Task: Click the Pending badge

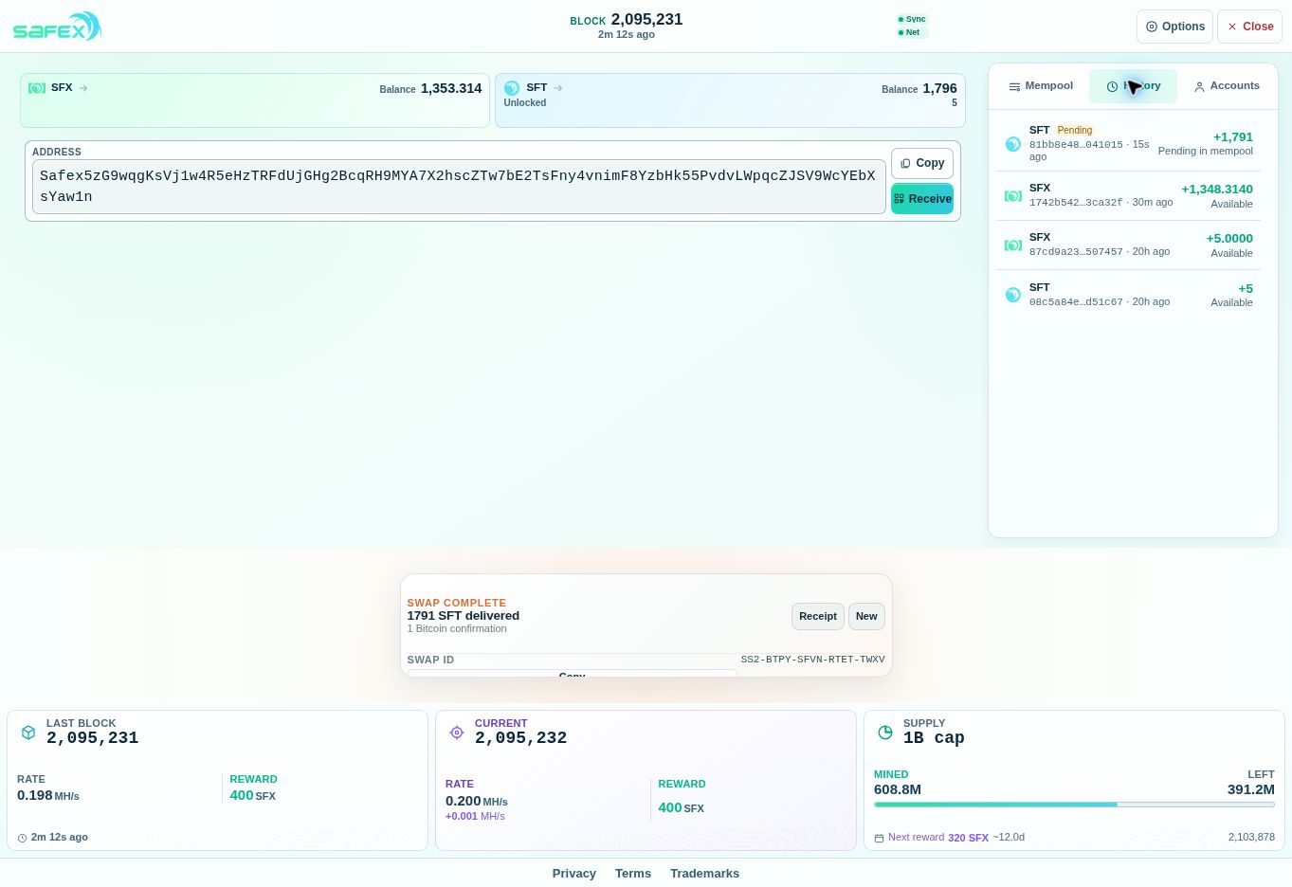Action: pos(1075,130)
